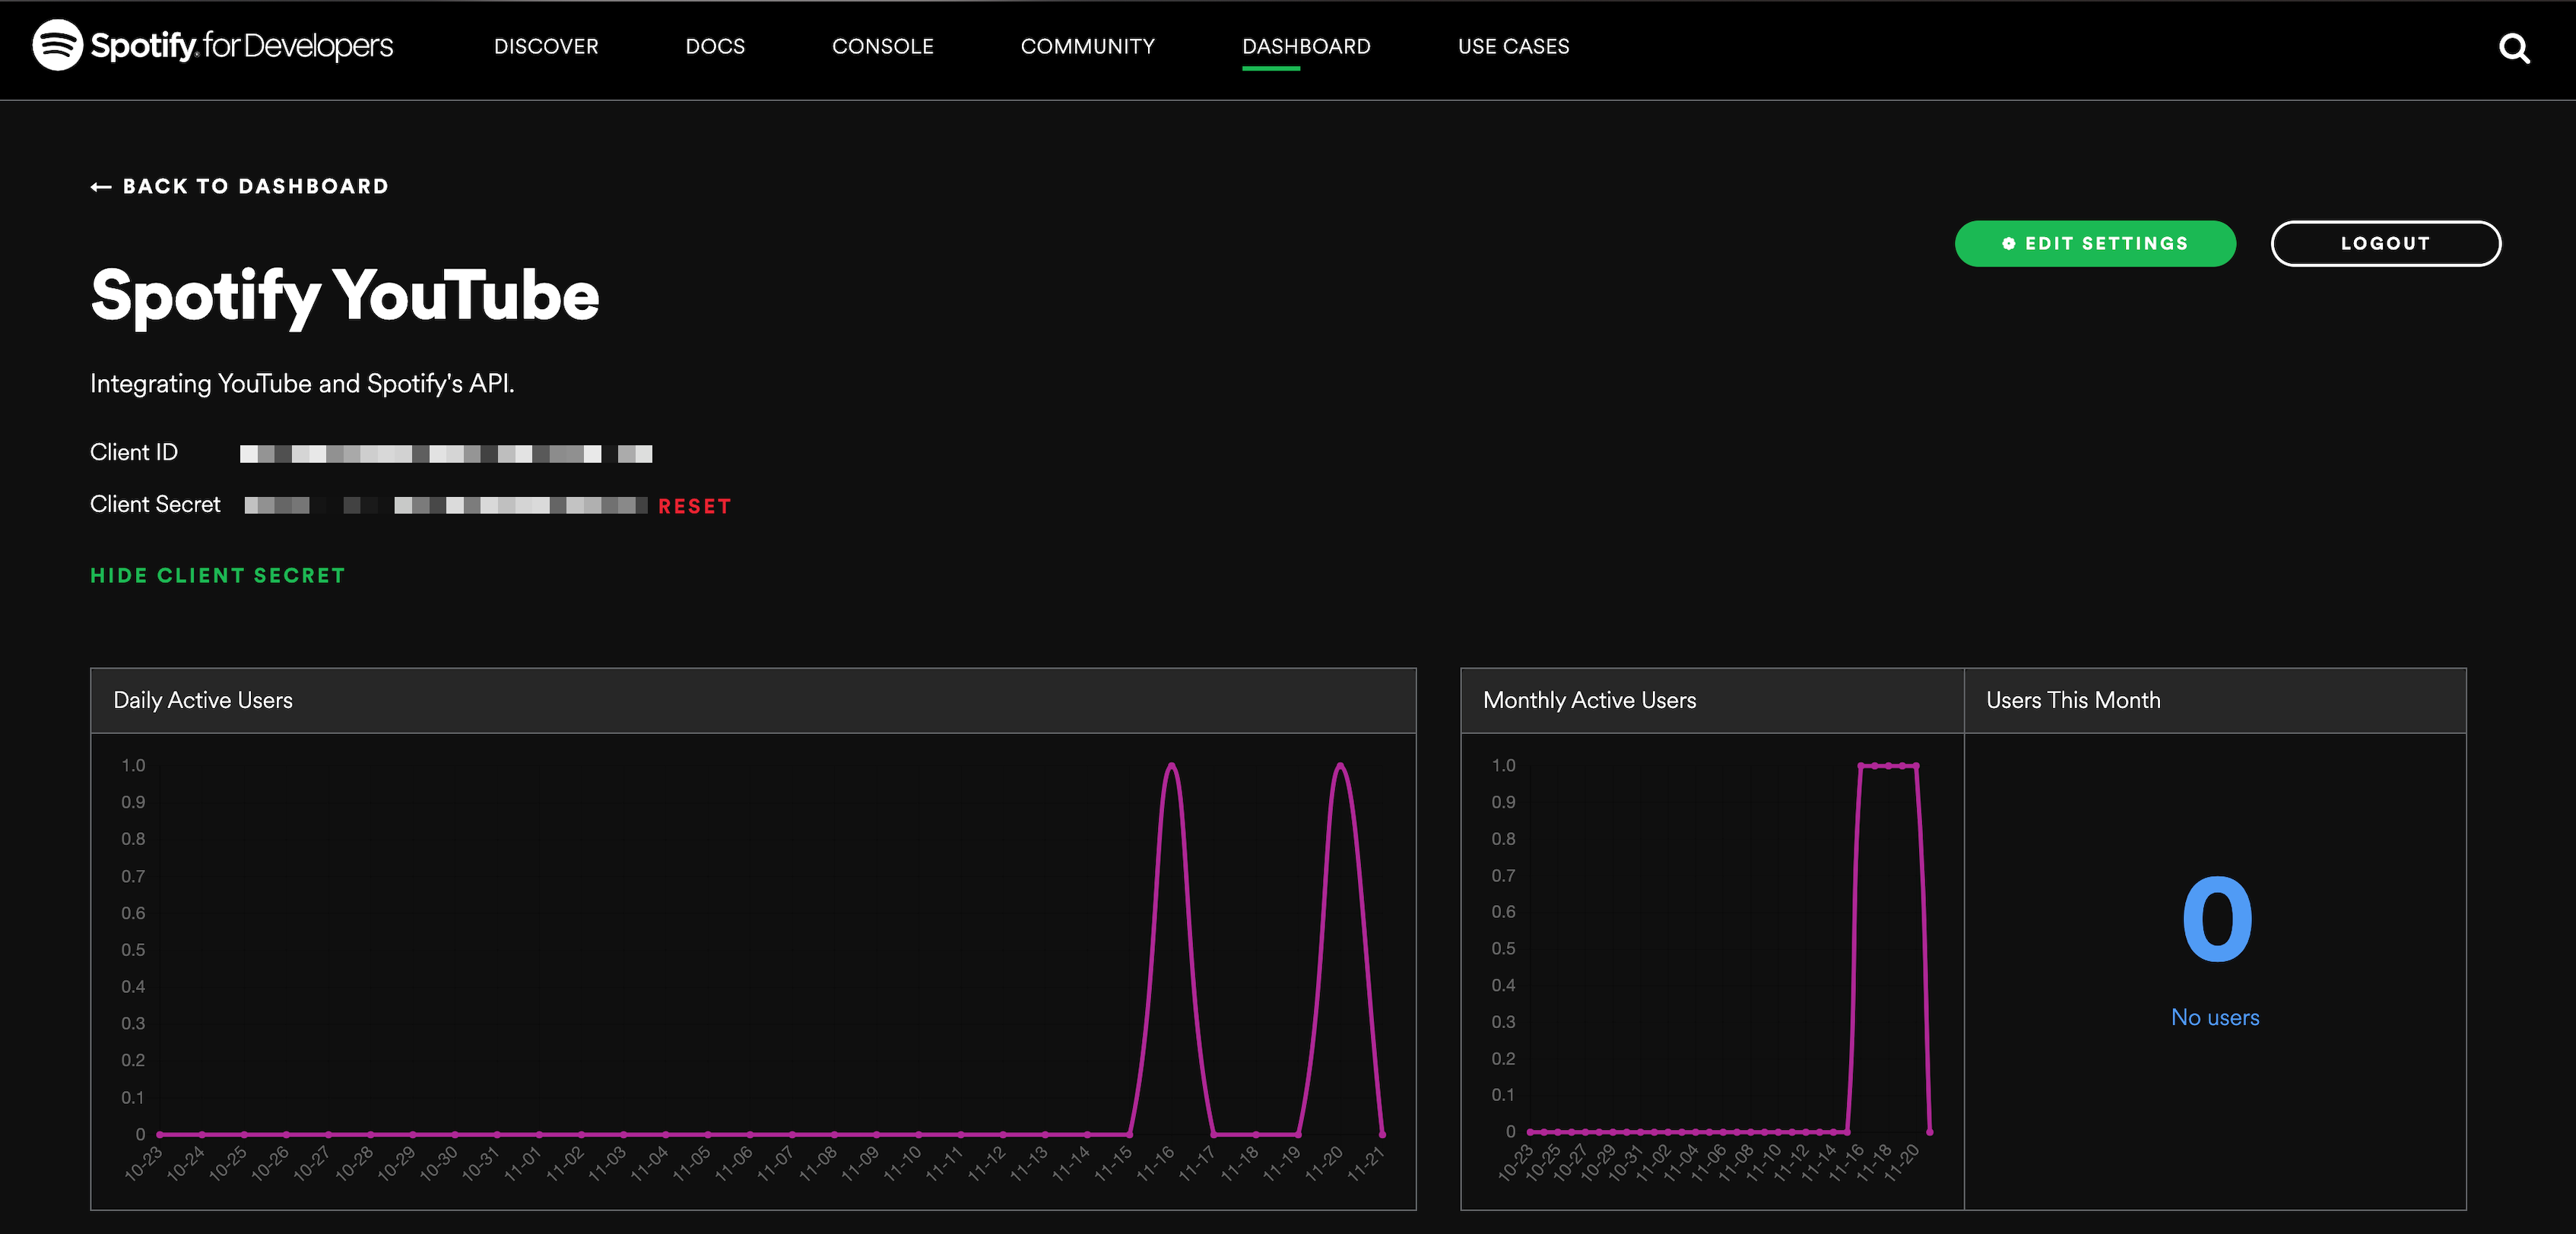2576x1234 pixels.
Task: Click the Logout button
Action: (2385, 244)
